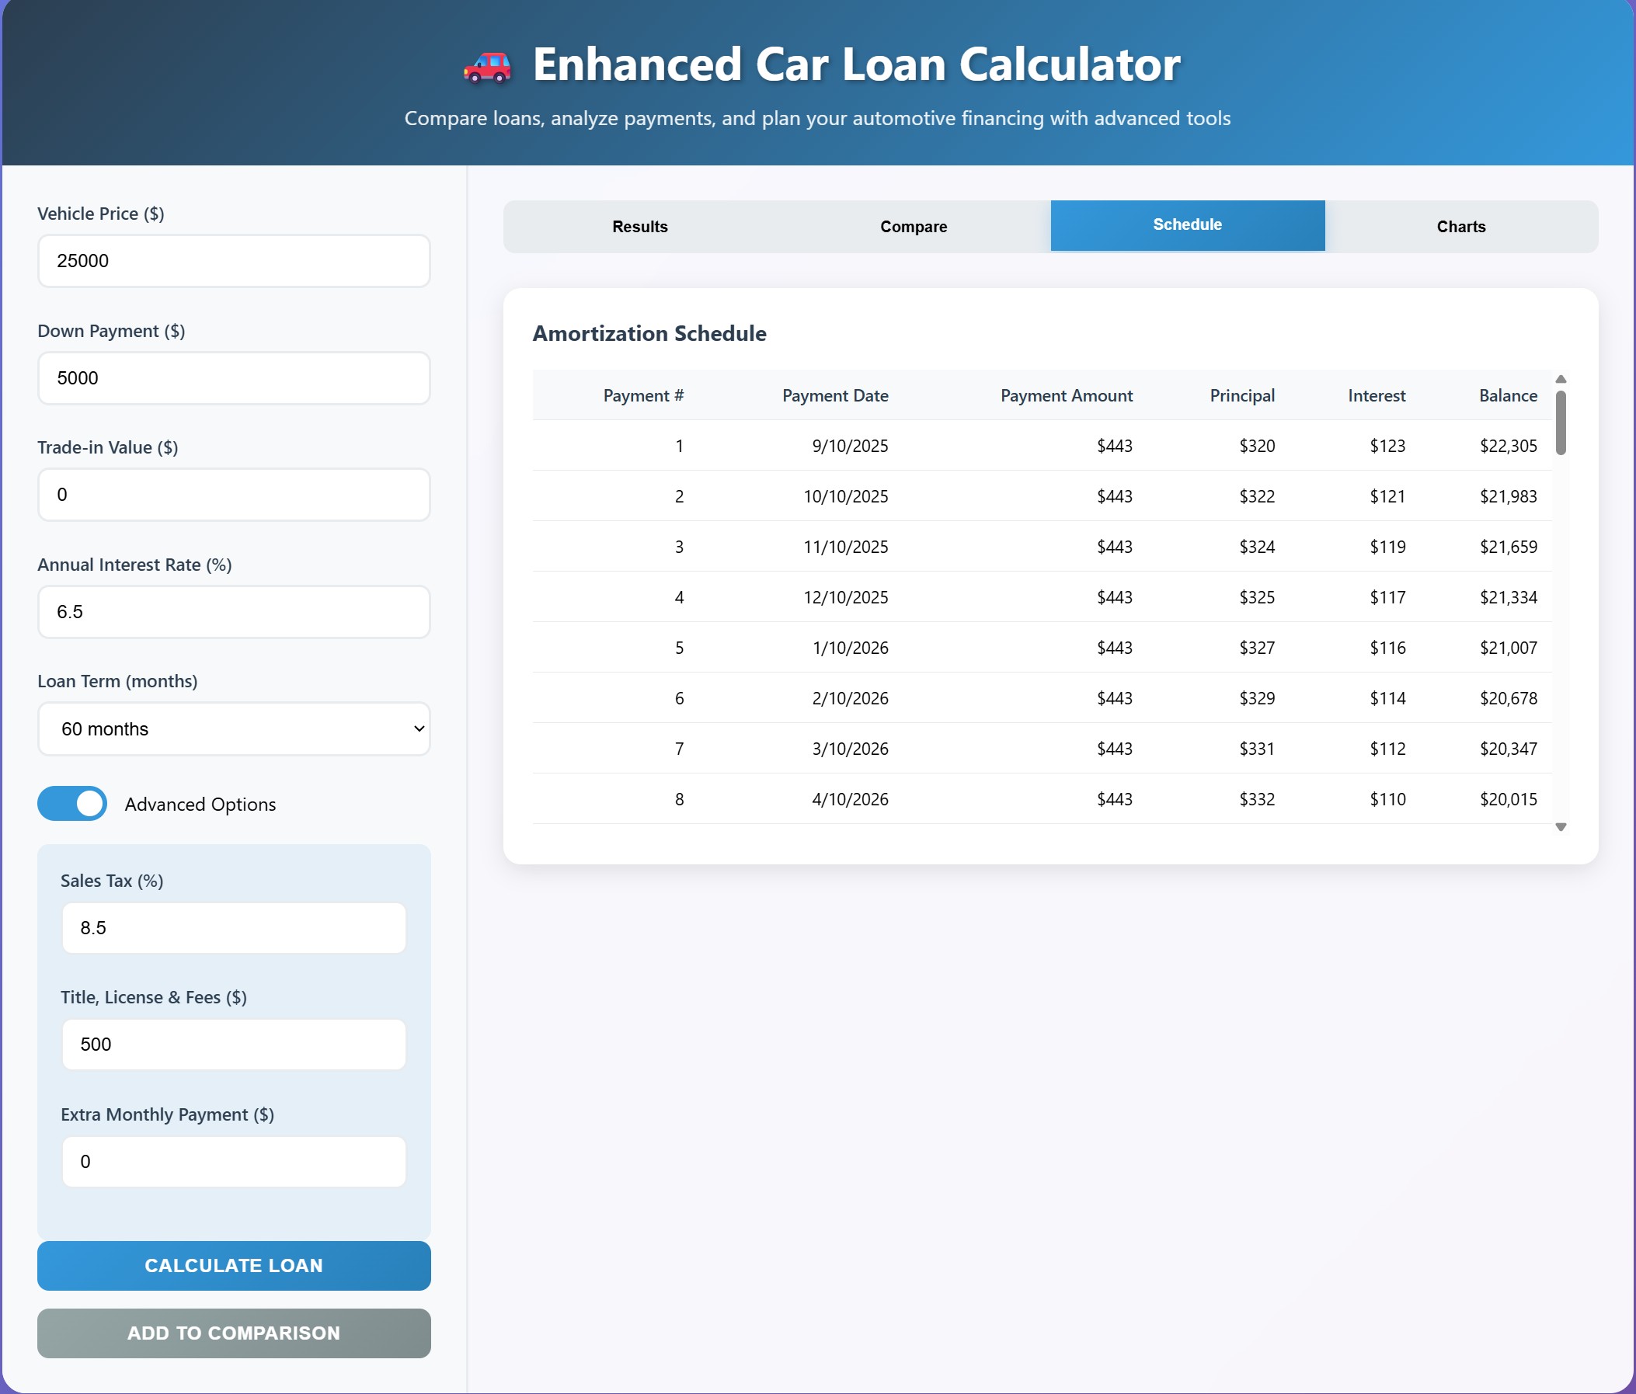The width and height of the screenshot is (1636, 1394).
Task: View the Charts tab
Action: (x=1460, y=226)
